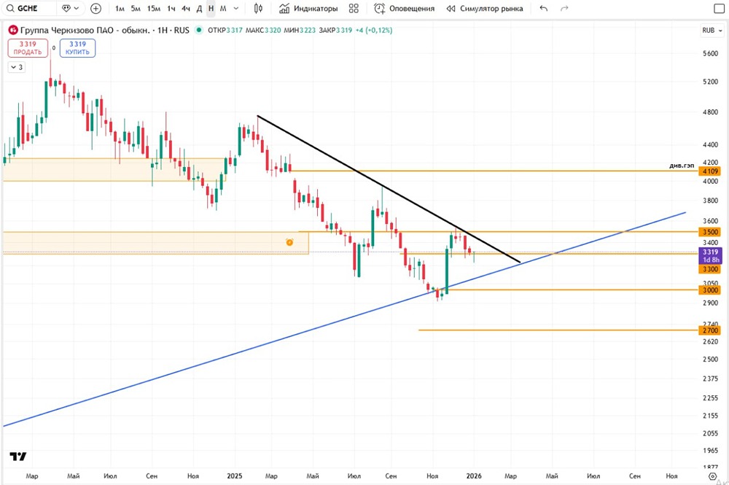Select the 5м timeframe
This screenshot has width=729, height=485.
tap(136, 8)
